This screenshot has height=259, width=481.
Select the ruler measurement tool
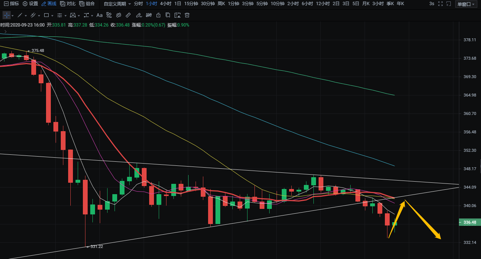click(128, 15)
